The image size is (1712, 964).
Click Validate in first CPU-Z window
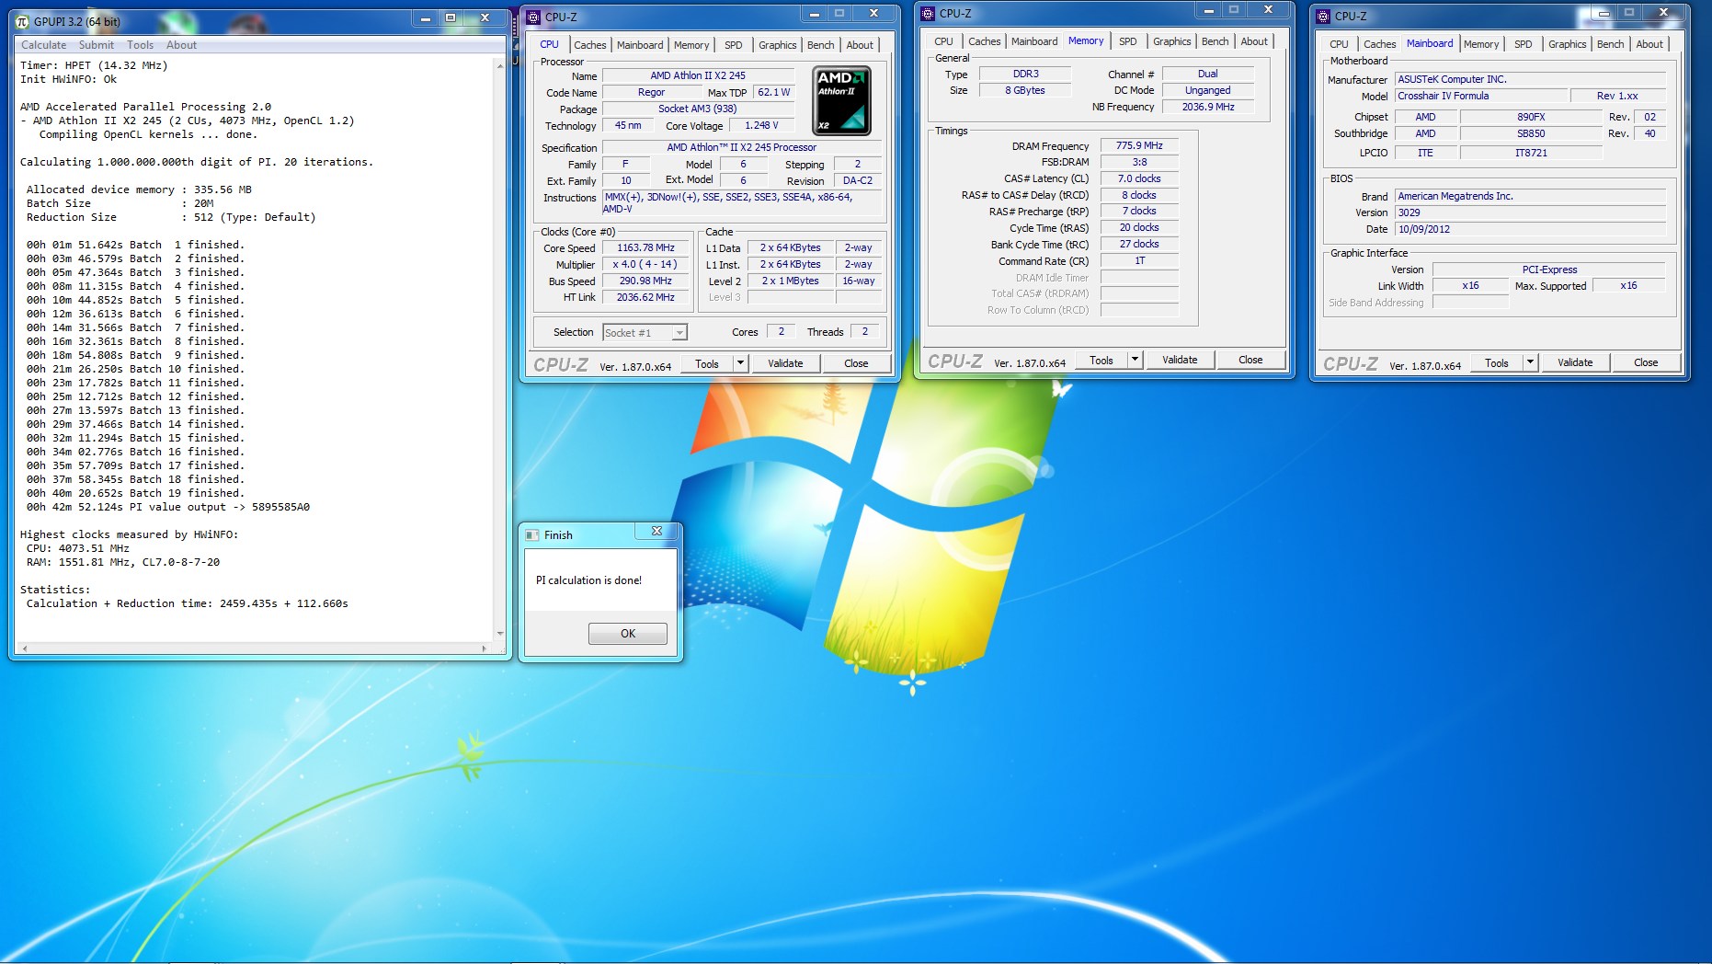coord(785,363)
